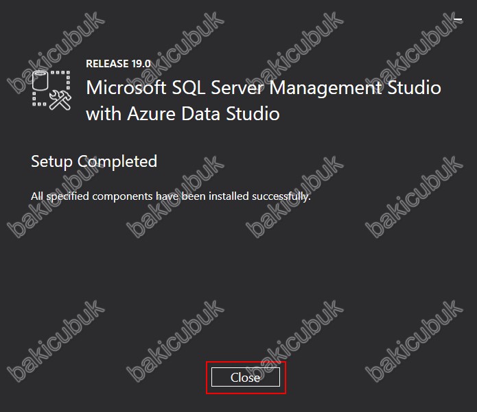
Task: Click the wrench and hammer tools icon
Action: click(60, 100)
